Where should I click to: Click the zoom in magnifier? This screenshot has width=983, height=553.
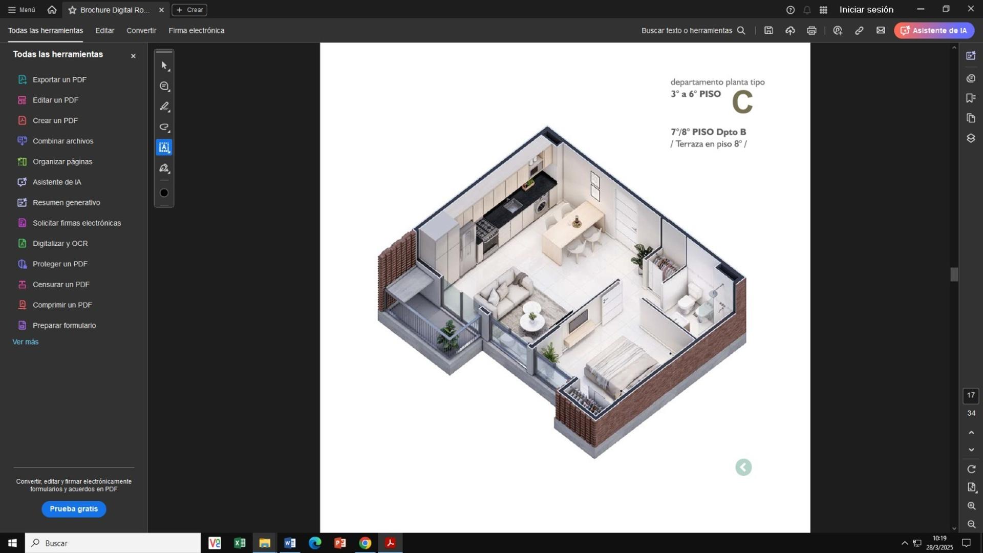971,506
